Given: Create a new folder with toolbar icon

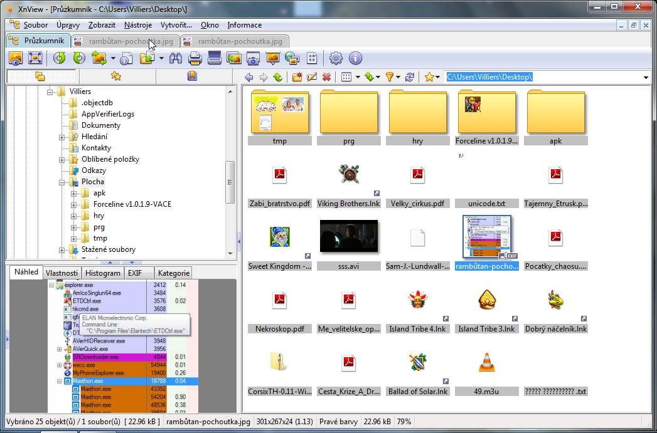Looking at the screenshot, I should 296,77.
